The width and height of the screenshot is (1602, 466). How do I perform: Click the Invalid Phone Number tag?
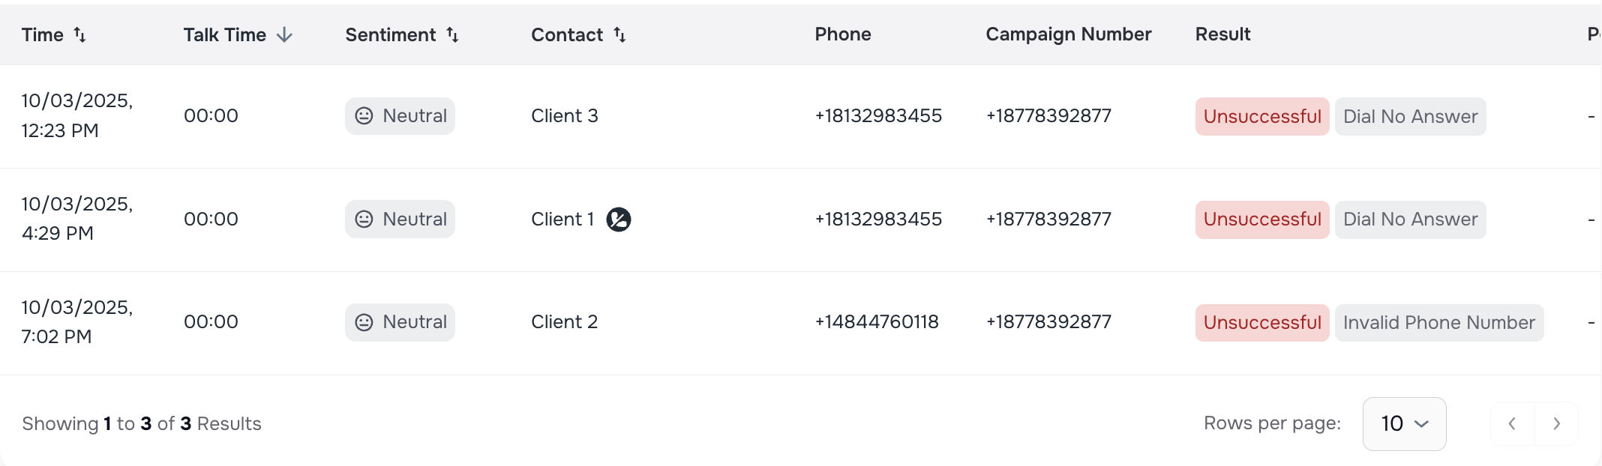point(1438,323)
